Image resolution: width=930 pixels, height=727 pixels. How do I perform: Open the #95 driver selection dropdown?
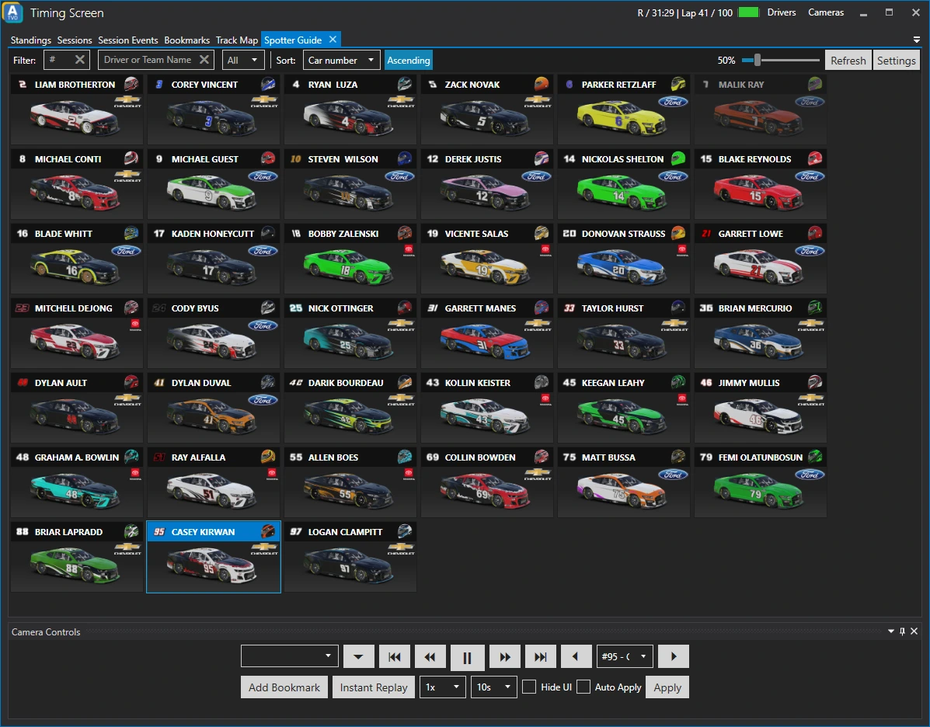(625, 656)
